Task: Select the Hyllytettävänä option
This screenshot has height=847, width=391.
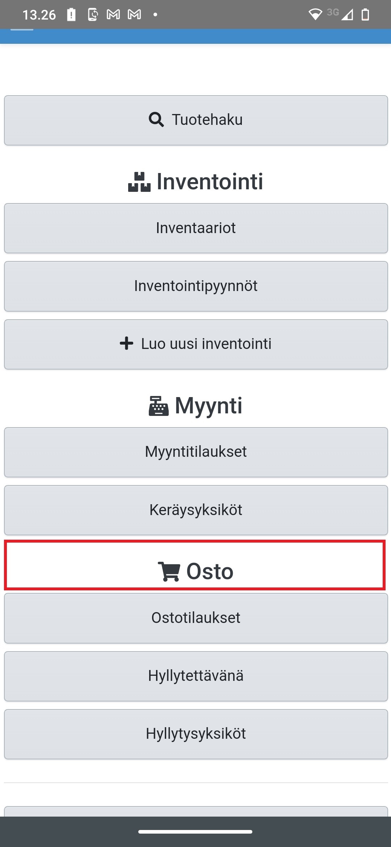Action: pyautogui.click(x=196, y=676)
